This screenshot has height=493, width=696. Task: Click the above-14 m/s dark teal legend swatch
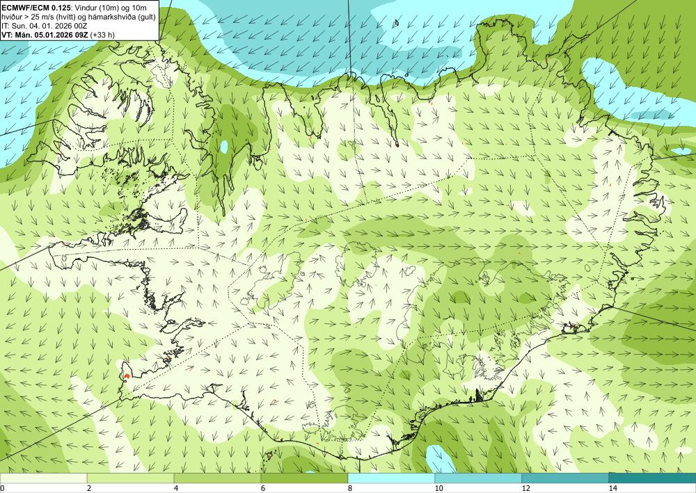[x=653, y=478]
